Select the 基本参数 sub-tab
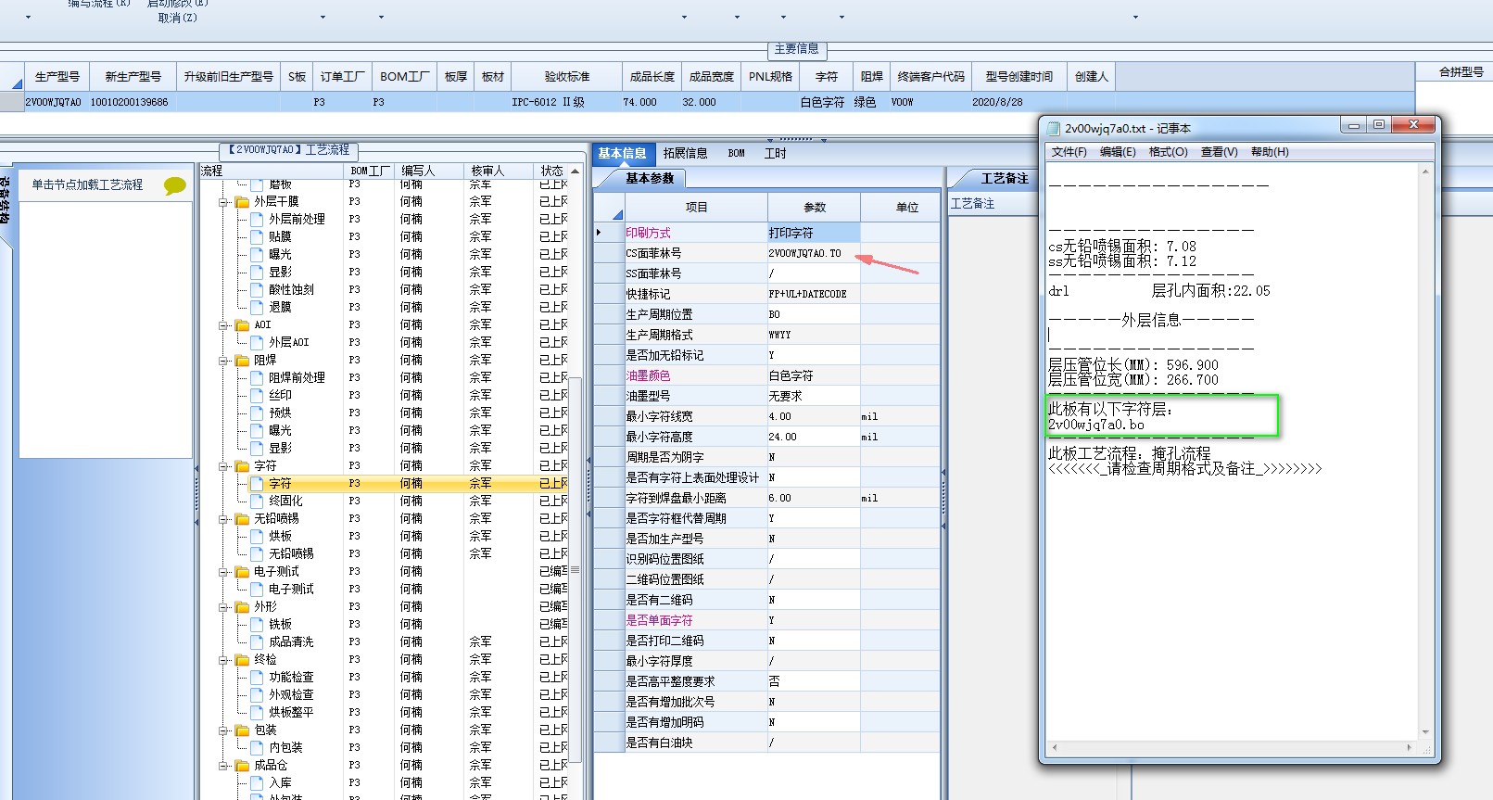 (650, 178)
